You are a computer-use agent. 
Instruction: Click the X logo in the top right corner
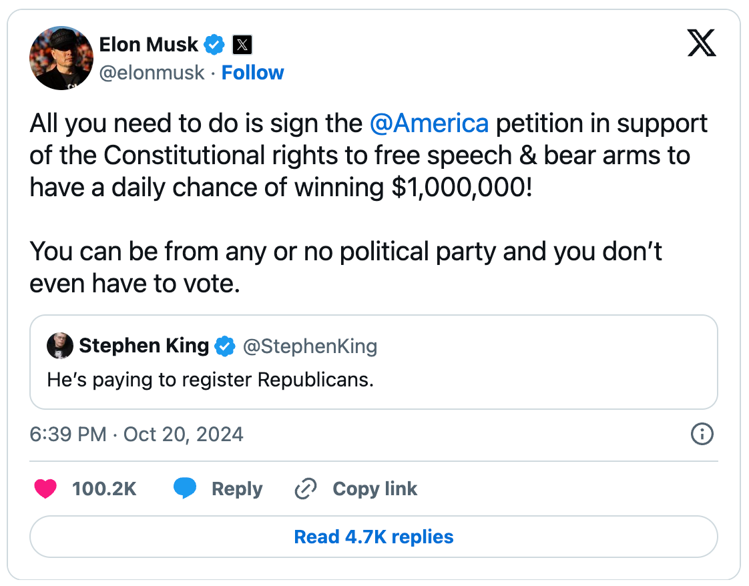point(702,45)
